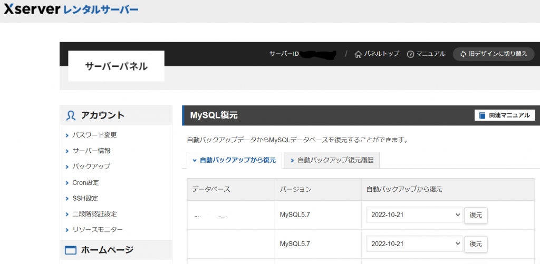
Task: Click MySQL5.7 text in the second row
Action: (295, 243)
